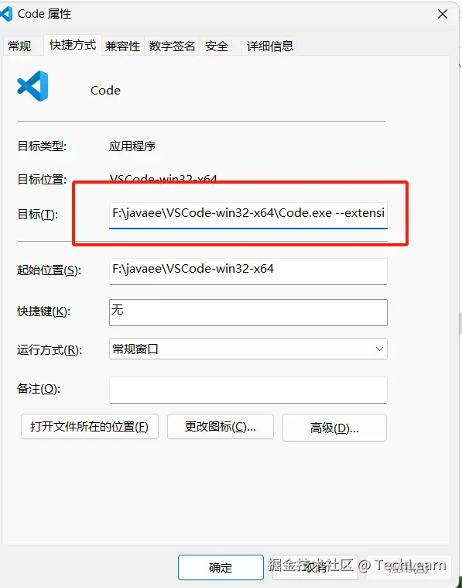
Task: Click the 目标 path input field
Action: (x=248, y=215)
